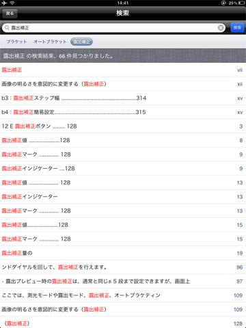Screen dimensions: 246x328
Task: Open ンドダイヤルを回して result page 96
Action: [x=123, y=267]
